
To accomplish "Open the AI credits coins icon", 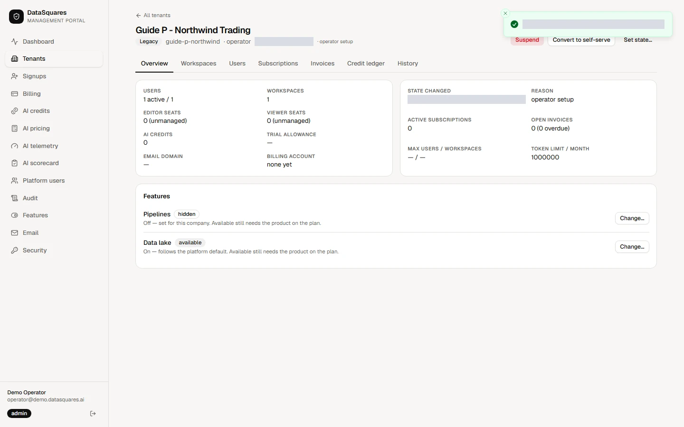I will click(15, 111).
